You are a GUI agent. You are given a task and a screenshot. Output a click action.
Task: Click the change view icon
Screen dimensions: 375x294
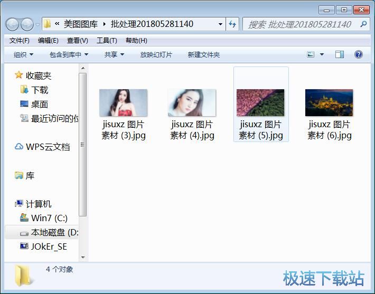311,54
